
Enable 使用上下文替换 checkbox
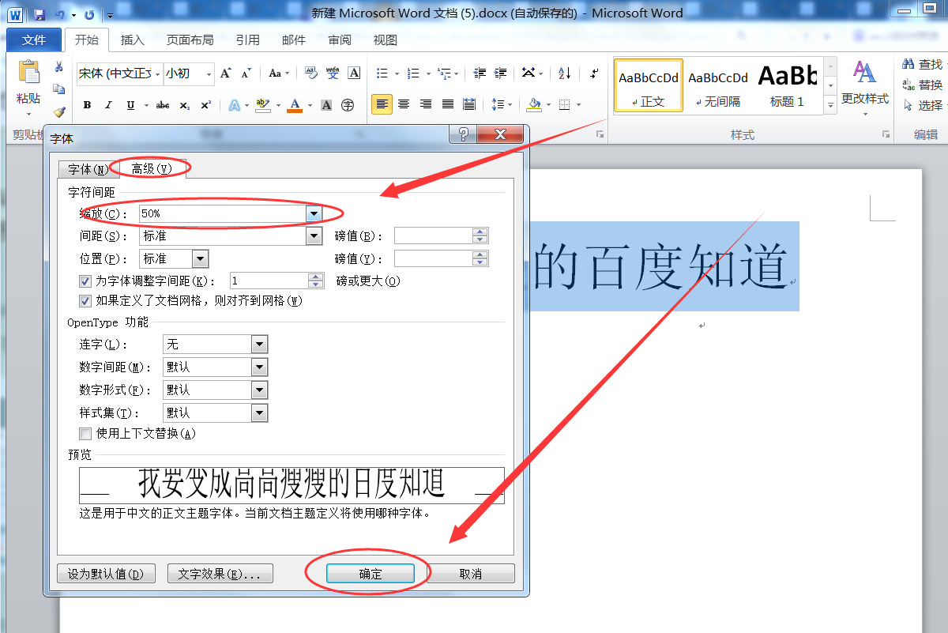(x=85, y=433)
